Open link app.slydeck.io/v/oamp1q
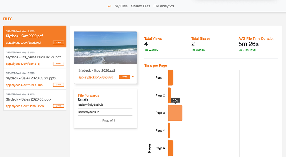 (x=23, y=64)
